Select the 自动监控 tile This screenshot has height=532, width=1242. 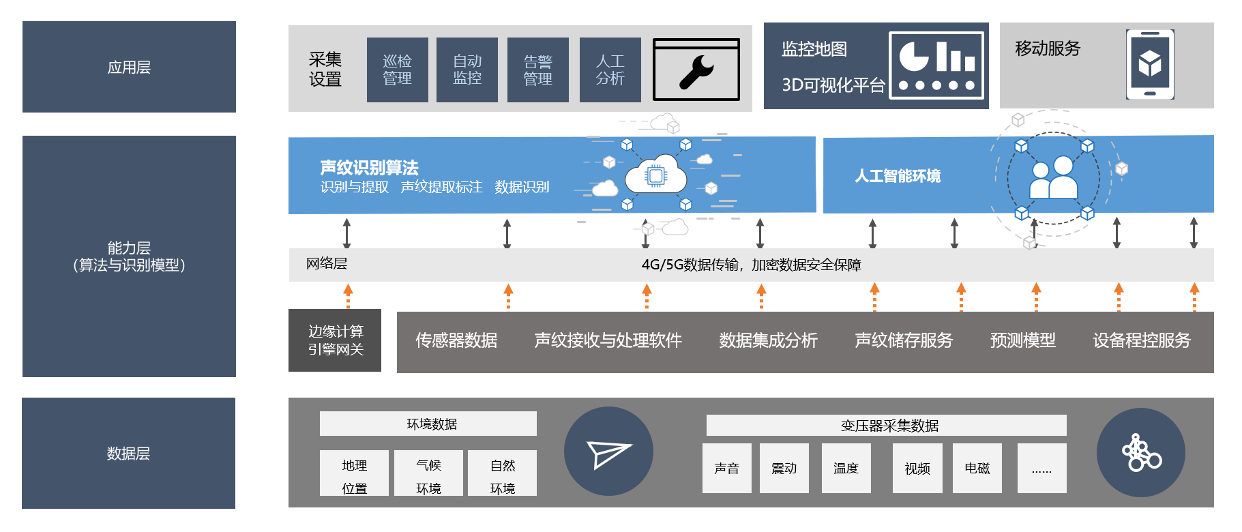[467, 70]
